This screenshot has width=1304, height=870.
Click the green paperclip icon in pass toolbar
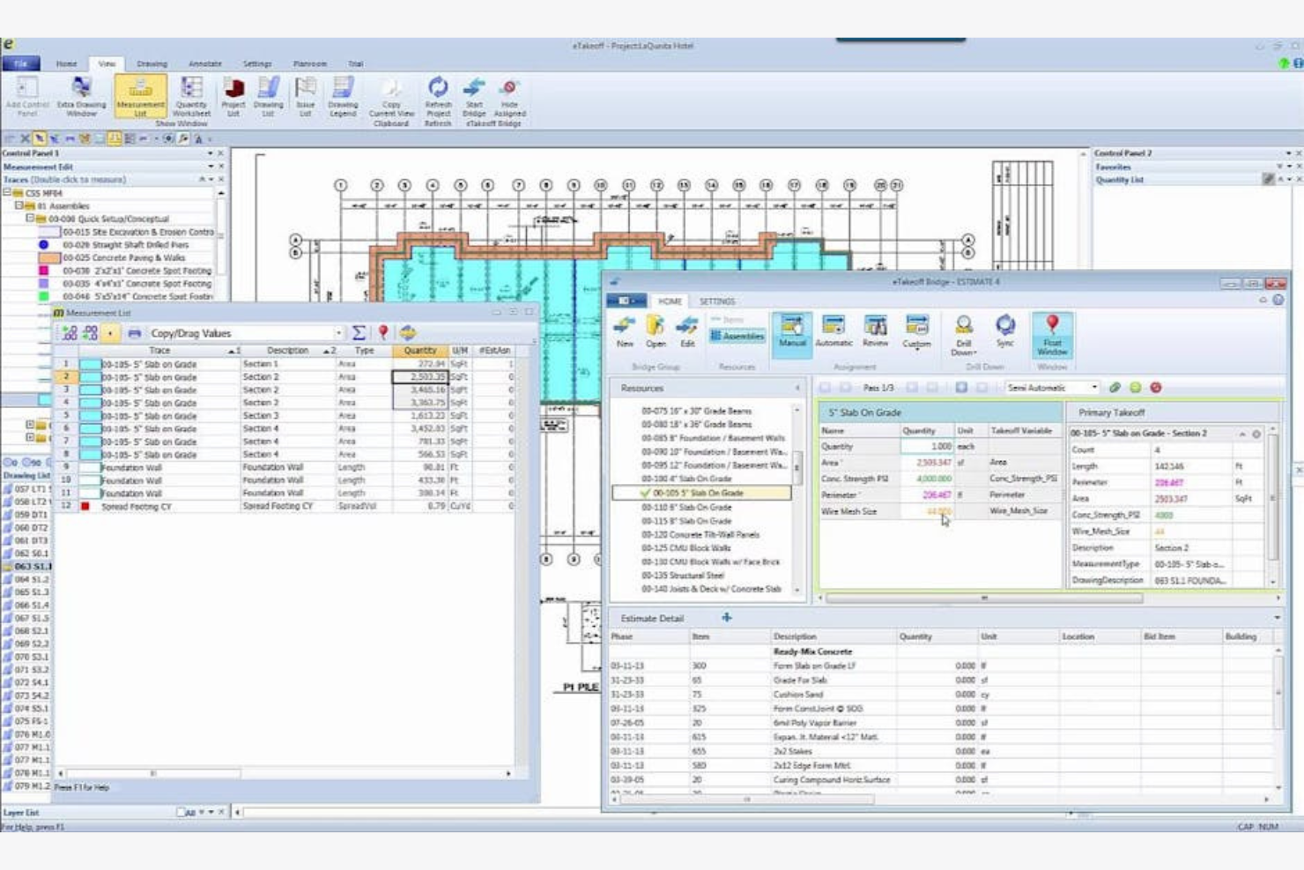[x=1115, y=388]
